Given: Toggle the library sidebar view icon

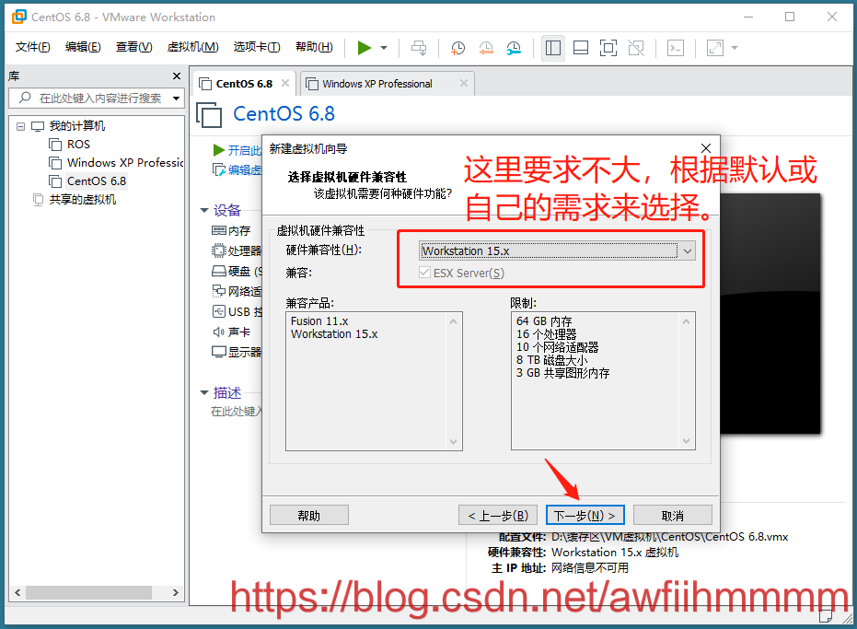Looking at the screenshot, I should click(553, 48).
